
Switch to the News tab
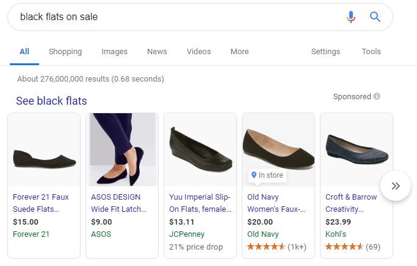click(x=157, y=52)
